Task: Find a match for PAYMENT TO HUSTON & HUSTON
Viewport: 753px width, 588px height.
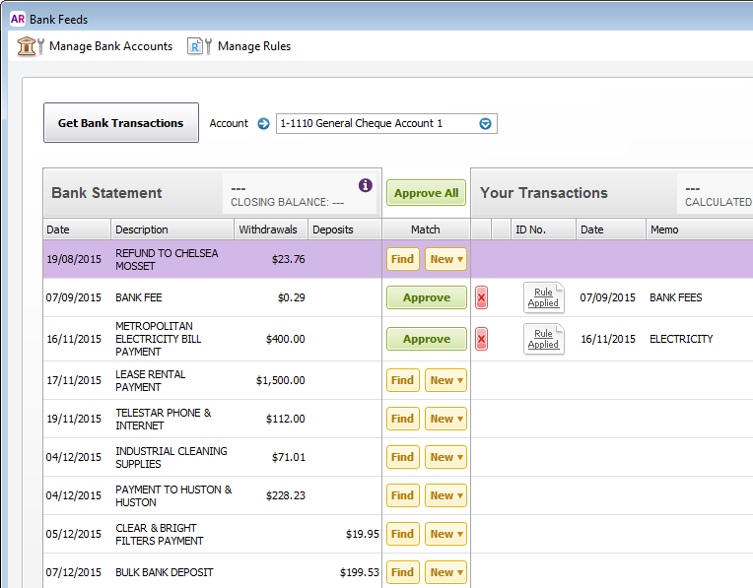Action: 403,495
